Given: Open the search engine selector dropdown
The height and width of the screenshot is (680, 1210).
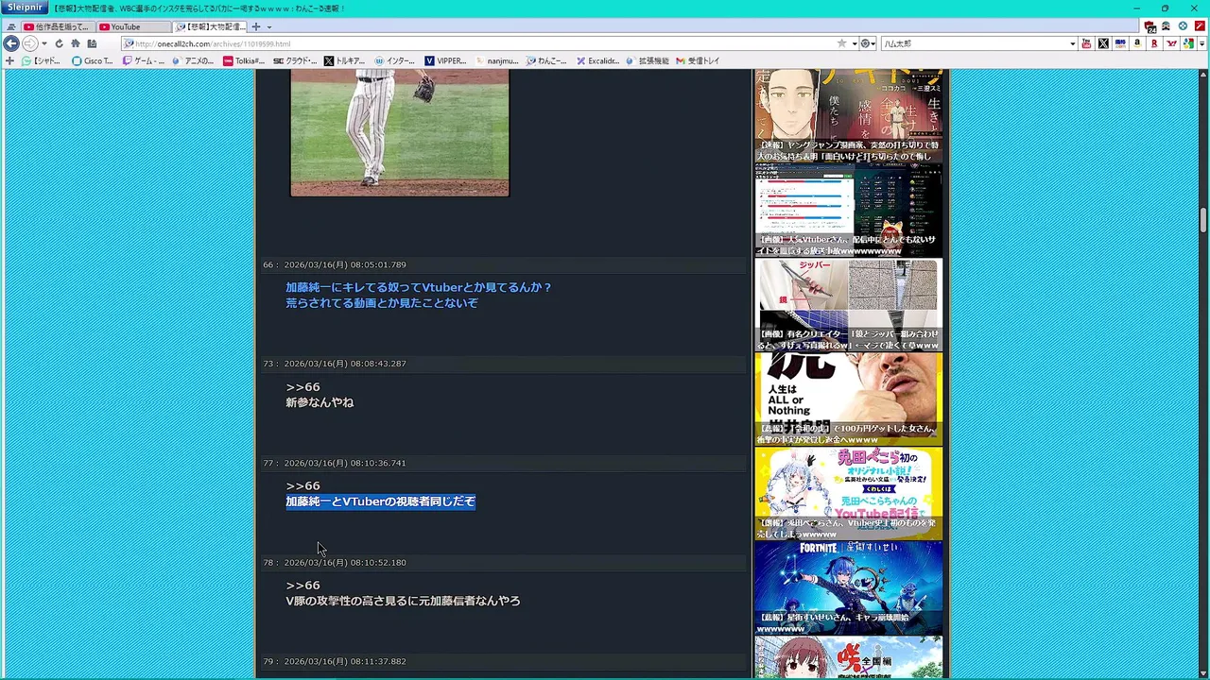Looking at the screenshot, I should [869, 43].
